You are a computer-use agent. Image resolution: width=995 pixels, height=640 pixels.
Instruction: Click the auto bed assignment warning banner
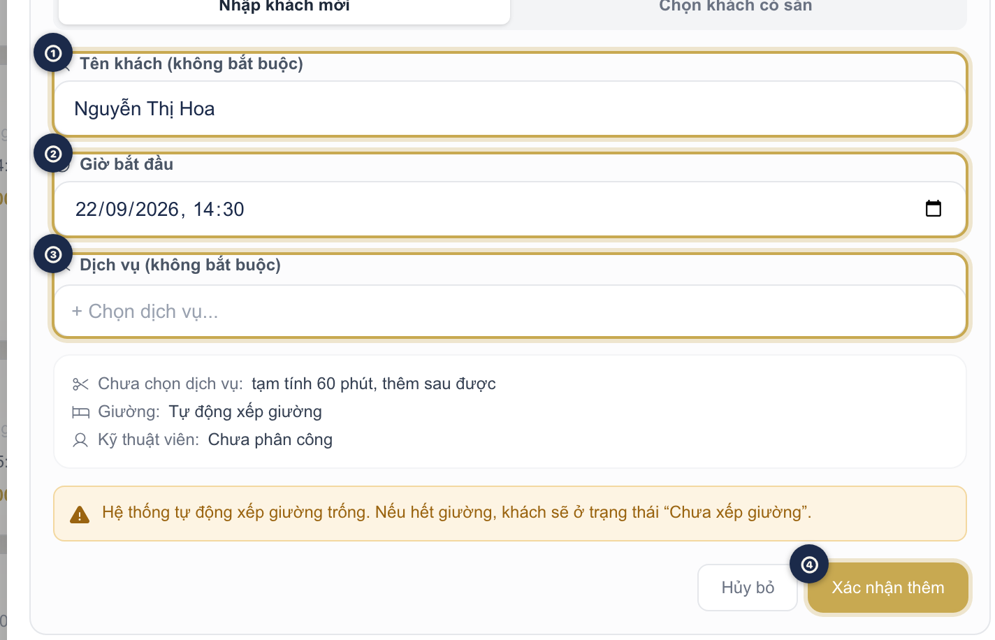tap(510, 514)
